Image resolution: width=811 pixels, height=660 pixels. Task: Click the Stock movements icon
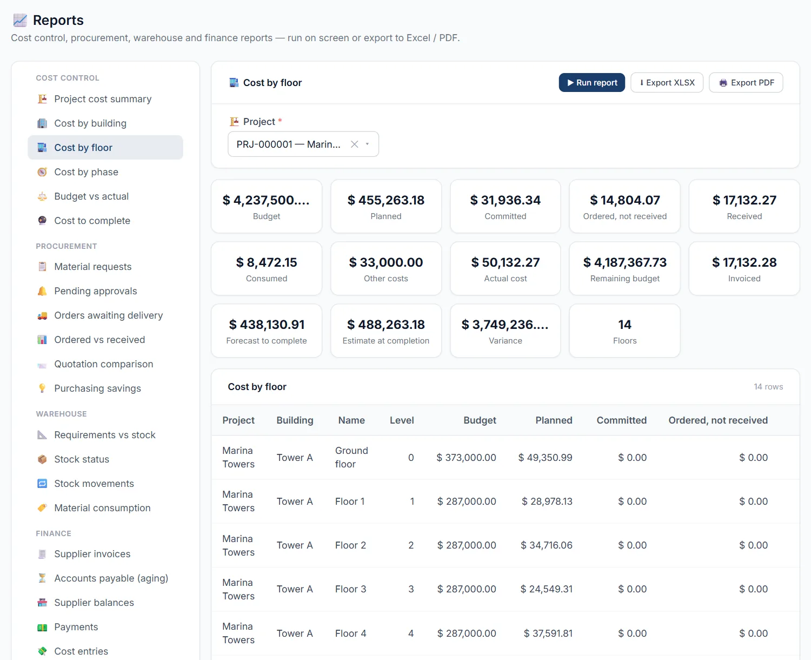tap(42, 484)
